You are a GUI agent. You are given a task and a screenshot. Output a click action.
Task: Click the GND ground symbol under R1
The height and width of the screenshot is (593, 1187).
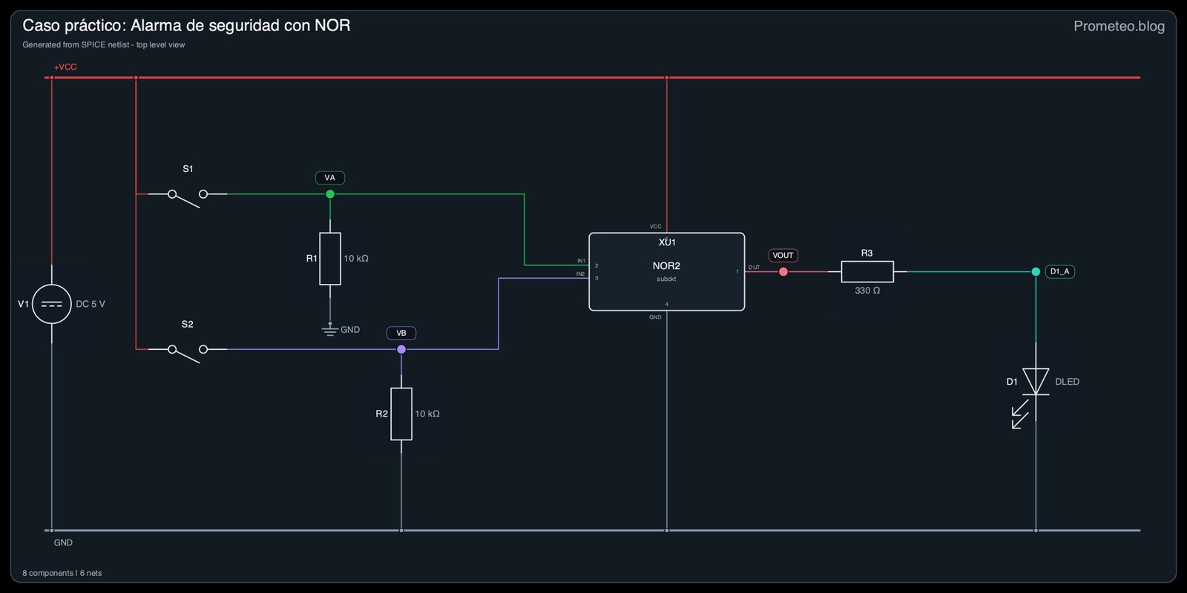click(x=330, y=330)
